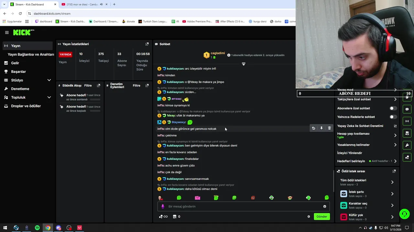The width and height of the screenshot is (414, 232).
Task: Pop out the Denetim Eylemleri panel
Action: point(147,86)
